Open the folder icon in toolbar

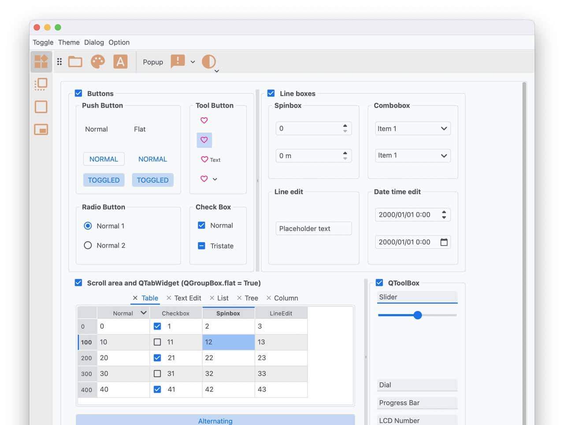(75, 62)
